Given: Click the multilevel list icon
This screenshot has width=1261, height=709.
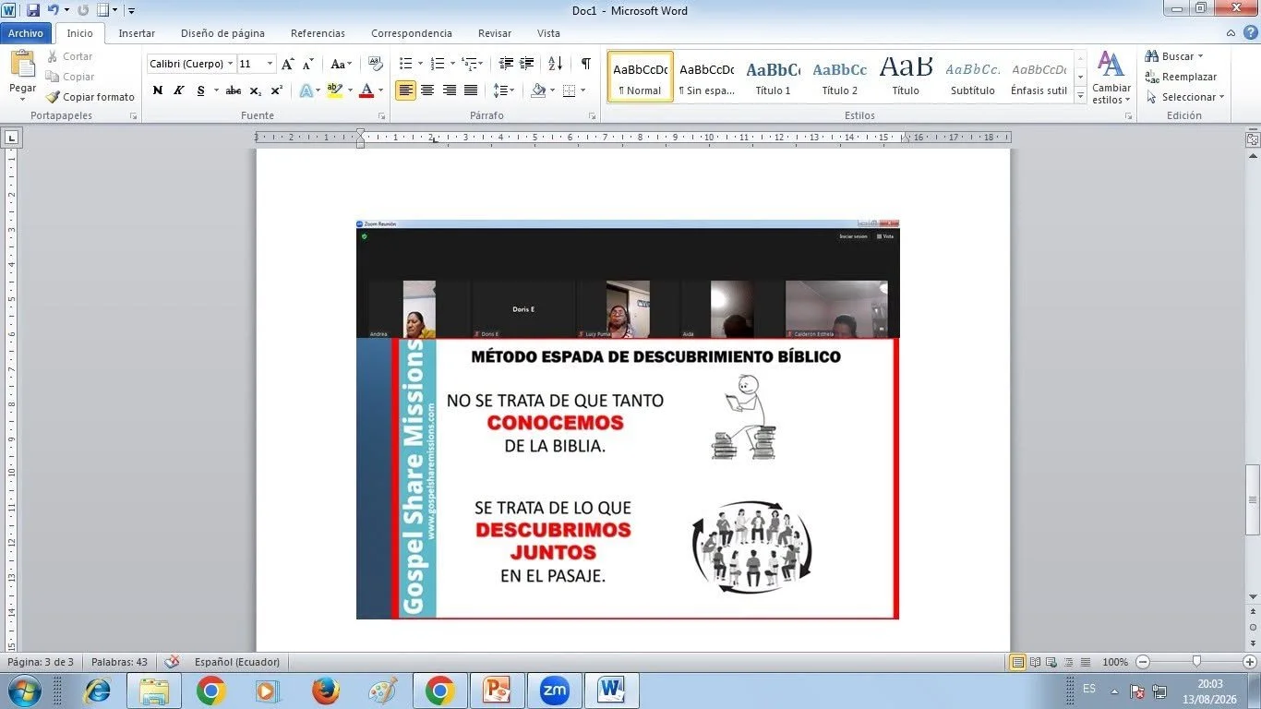Looking at the screenshot, I should pyautogui.click(x=469, y=64).
